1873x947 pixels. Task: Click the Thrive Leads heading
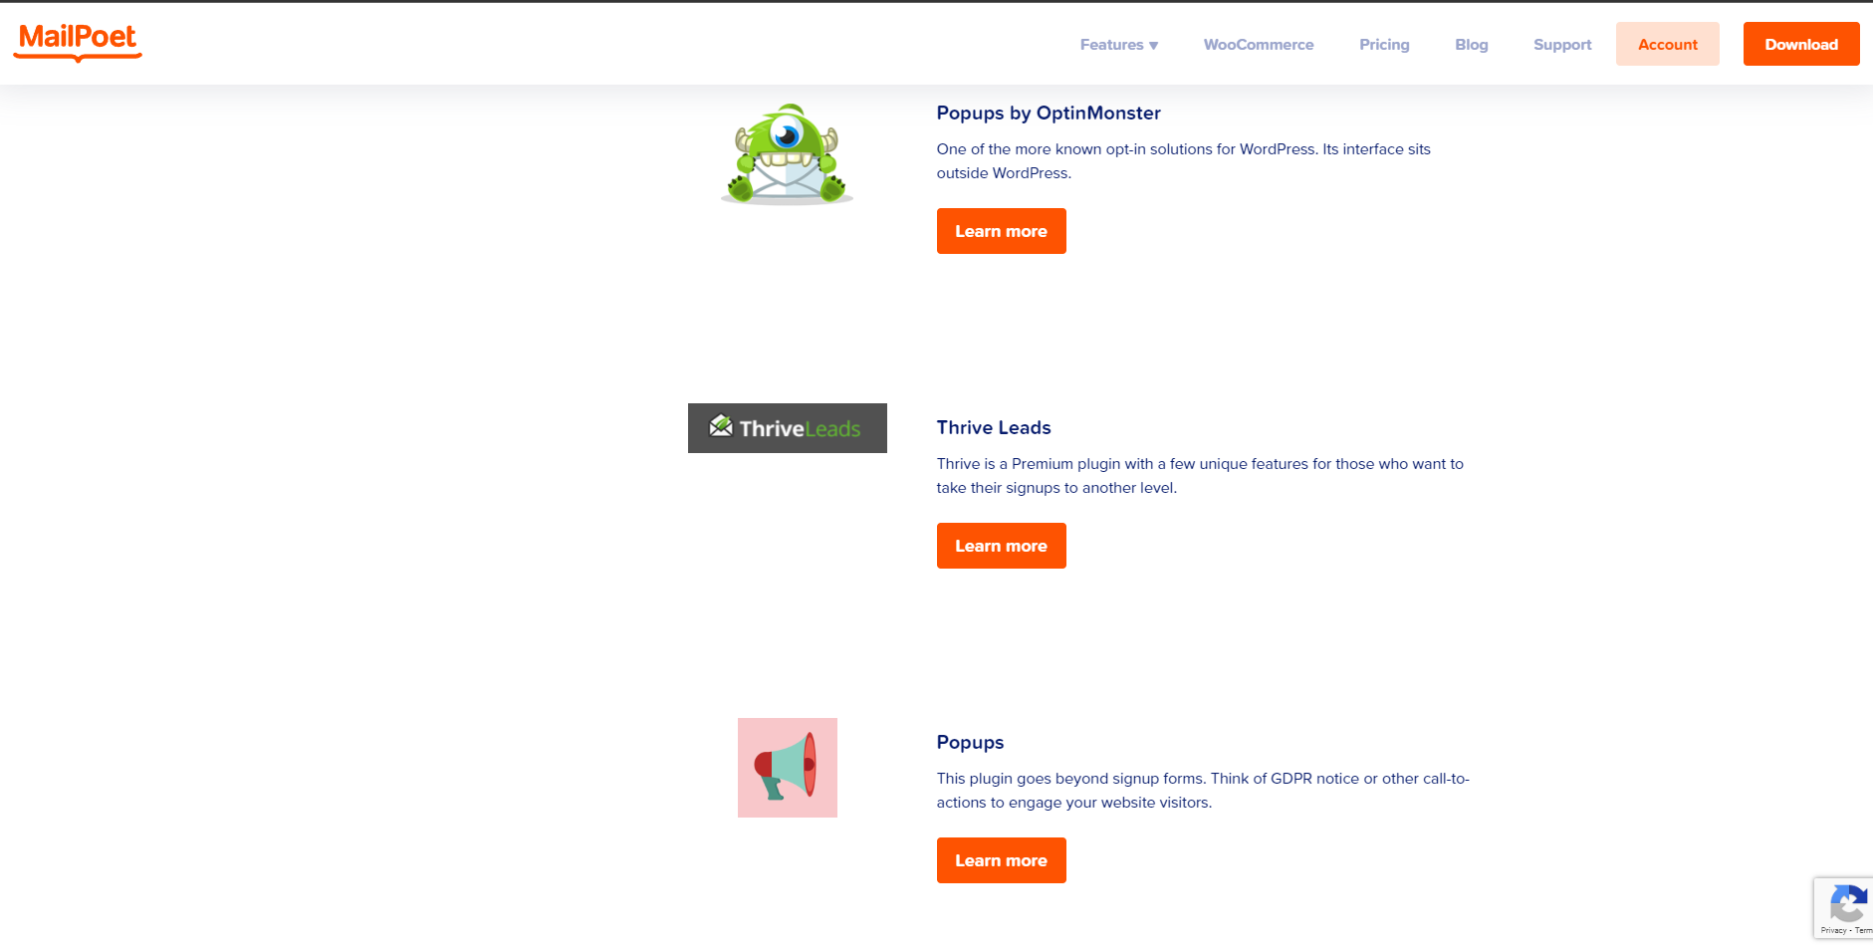point(994,428)
